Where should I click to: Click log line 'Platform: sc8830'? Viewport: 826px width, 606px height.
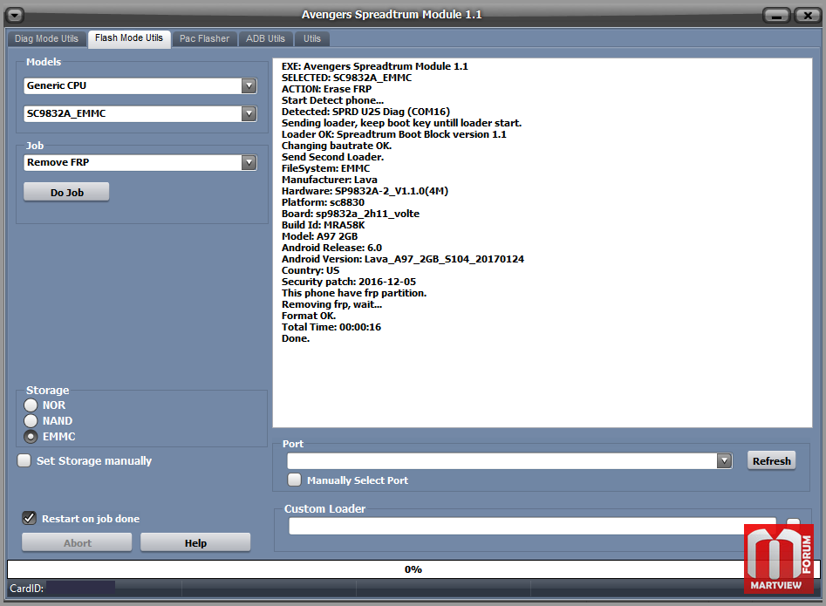[323, 202]
